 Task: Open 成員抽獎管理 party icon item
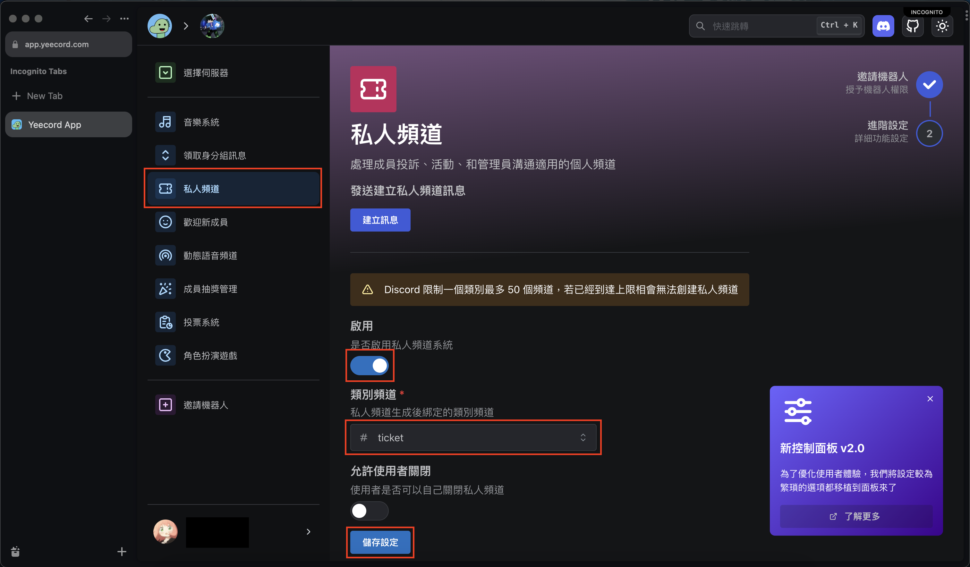[166, 289]
